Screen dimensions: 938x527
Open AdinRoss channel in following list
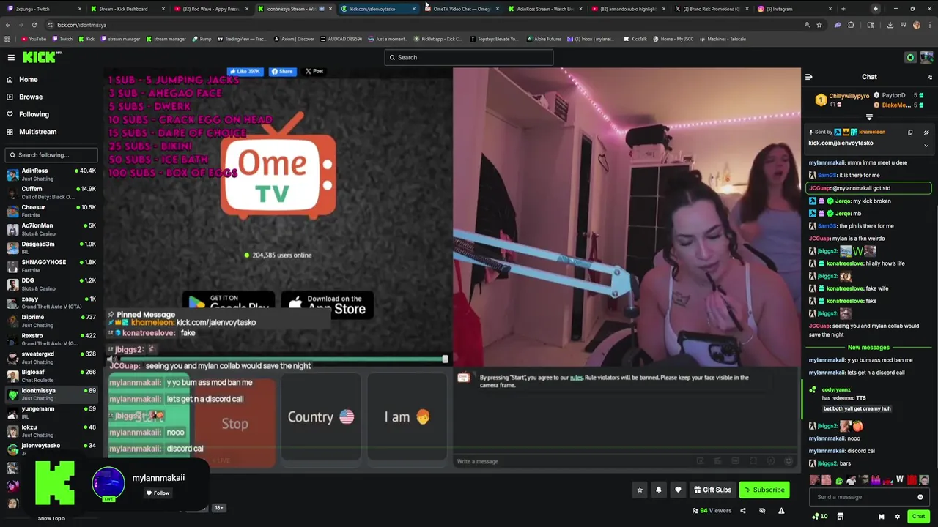pos(50,174)
